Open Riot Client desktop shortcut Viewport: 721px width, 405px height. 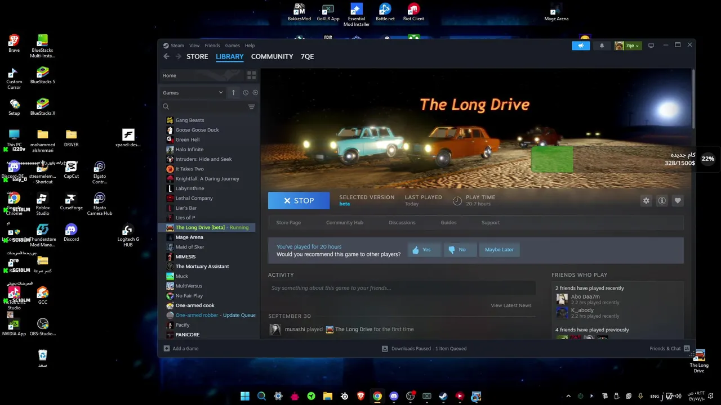(413, 12)
